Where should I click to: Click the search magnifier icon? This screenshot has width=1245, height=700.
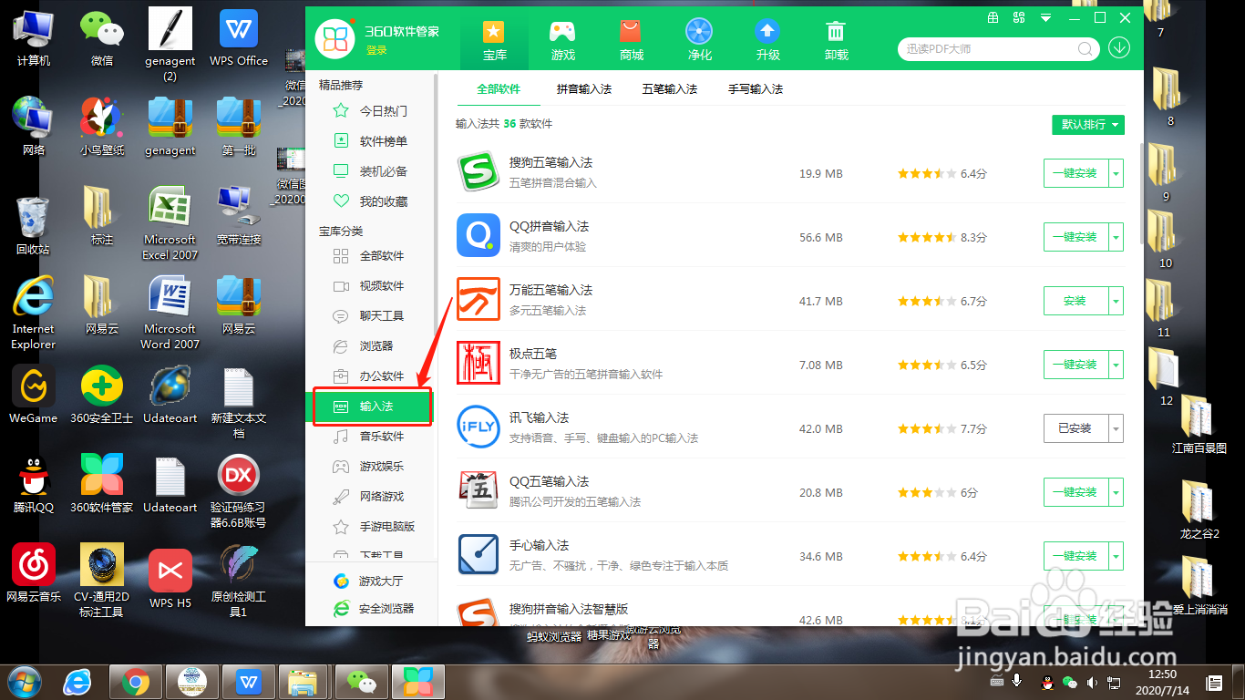pos(1086,49)
